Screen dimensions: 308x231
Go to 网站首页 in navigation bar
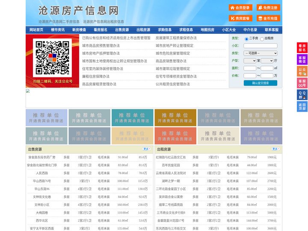(x=36, y=30)
